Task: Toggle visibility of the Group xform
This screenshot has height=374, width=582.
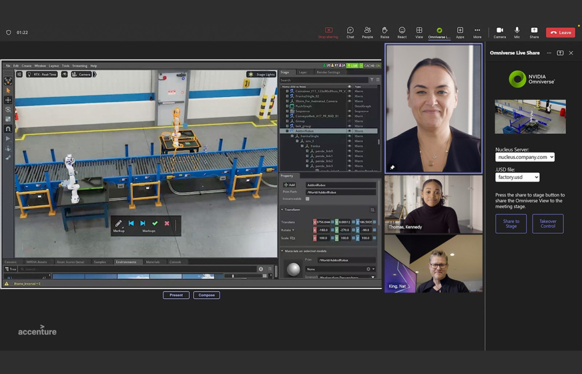Action: coord(350,121)
